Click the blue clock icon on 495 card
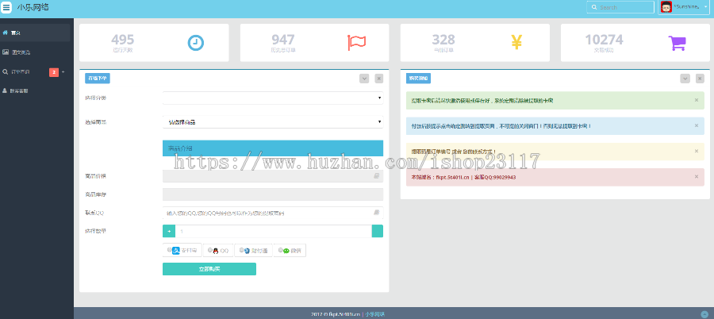This screenshot has height=319, width=714. coord(196,43)
